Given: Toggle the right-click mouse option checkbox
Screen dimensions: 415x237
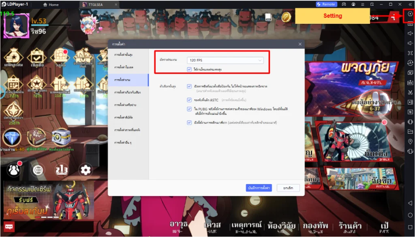Looking at the screenshot, I should click(189, 123).
